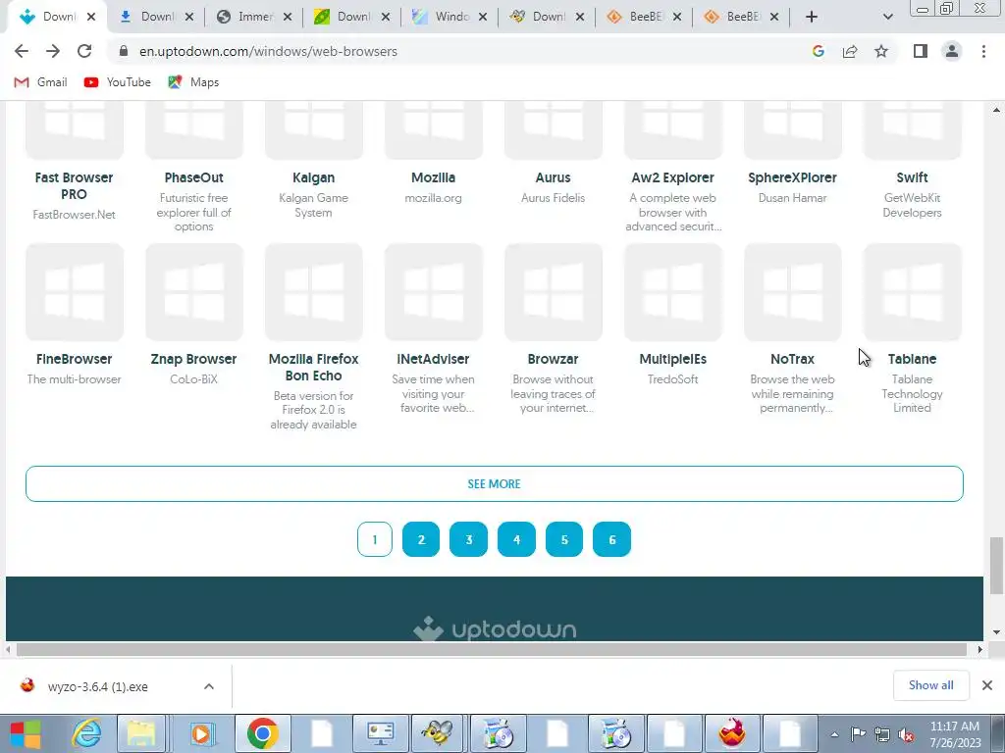Viewport: 1005px width, 753px height.
Task: Open the Aurus app listing
Action: (553, 177)
